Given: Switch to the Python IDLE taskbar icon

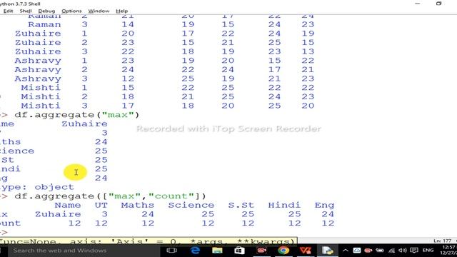Looking at the screenshot, I should point(328,251).
